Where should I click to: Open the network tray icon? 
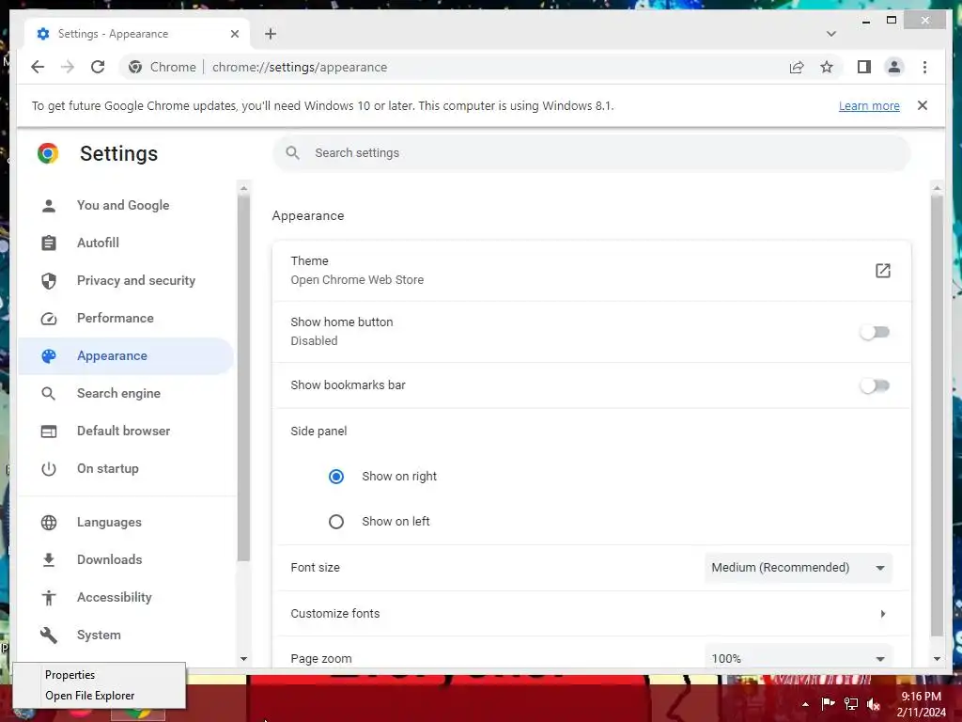851,703
